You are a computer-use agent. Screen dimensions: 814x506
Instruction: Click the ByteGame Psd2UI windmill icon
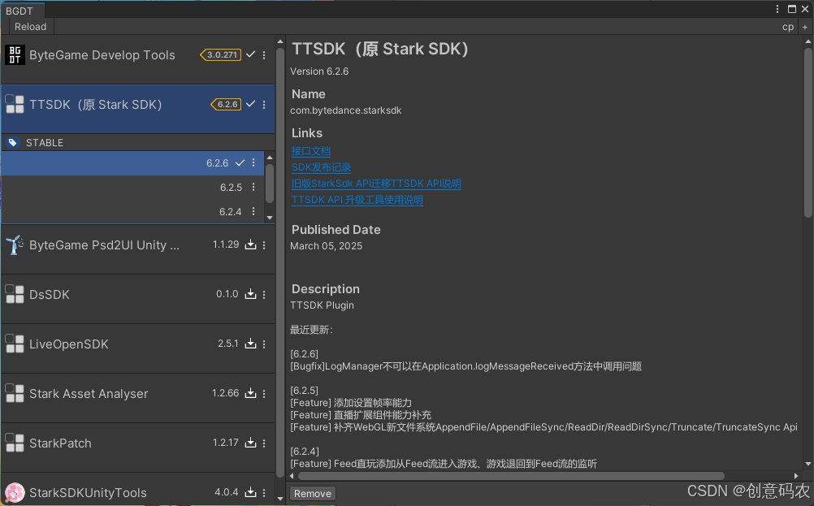point(15,244)
